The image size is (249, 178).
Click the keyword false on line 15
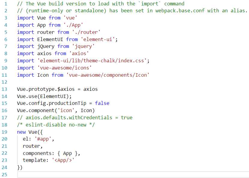point(102,103)
